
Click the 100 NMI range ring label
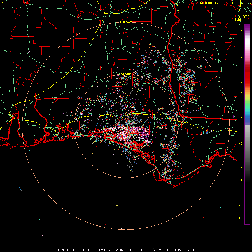click(126, 22)
